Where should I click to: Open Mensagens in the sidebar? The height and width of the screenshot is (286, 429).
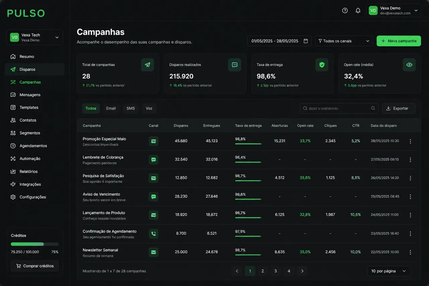[35, 95]
